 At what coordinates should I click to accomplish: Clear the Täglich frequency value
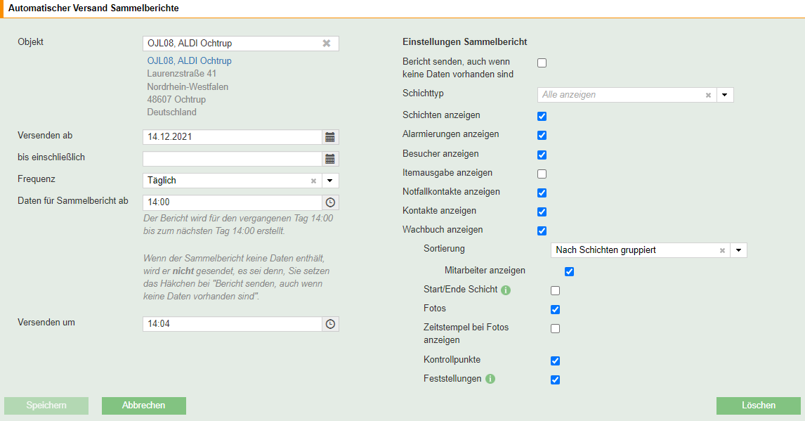[x=314, y=181]
